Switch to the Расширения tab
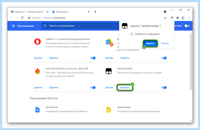Image resolution: width=200 pixels, height=130 pixels. (71, 12)
